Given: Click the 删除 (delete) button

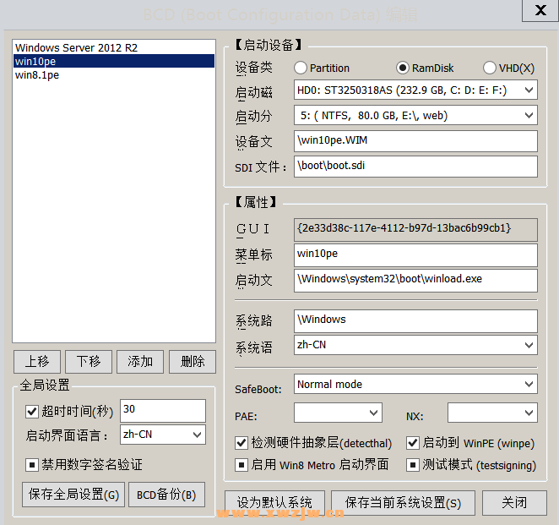Looking at the screenshot, I should 193,362.
